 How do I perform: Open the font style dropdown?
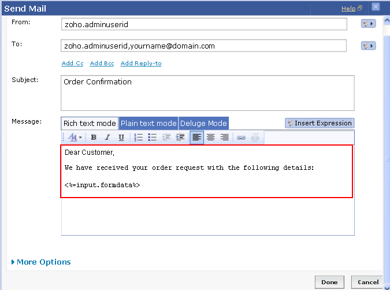click(76, 137)
